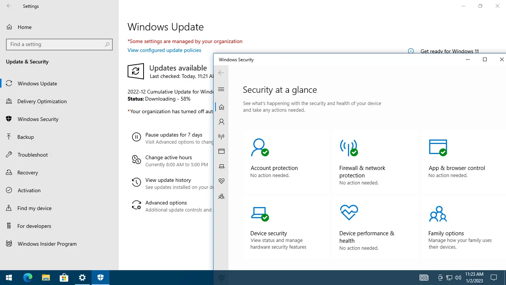Open View configured update policies link
Screen dimensions: 506x285
click(164, 50)
